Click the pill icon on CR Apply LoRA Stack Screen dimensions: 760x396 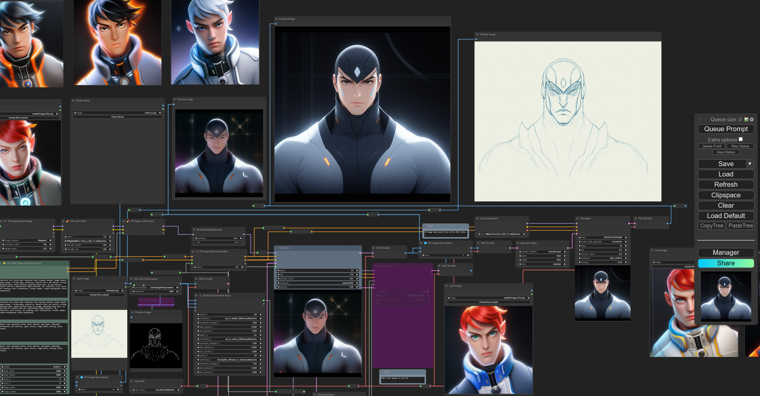(x=128, y=221)
